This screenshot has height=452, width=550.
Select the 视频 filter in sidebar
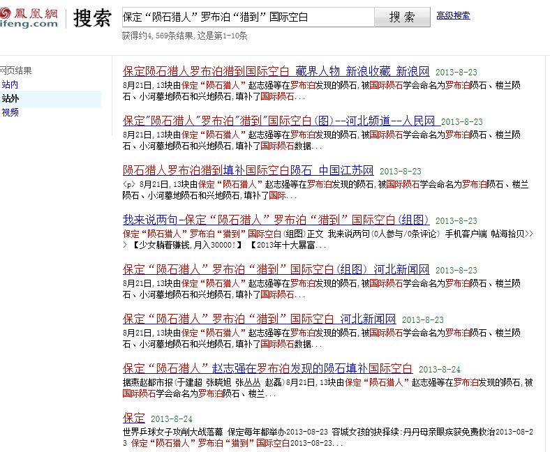[x=10, y=112]
